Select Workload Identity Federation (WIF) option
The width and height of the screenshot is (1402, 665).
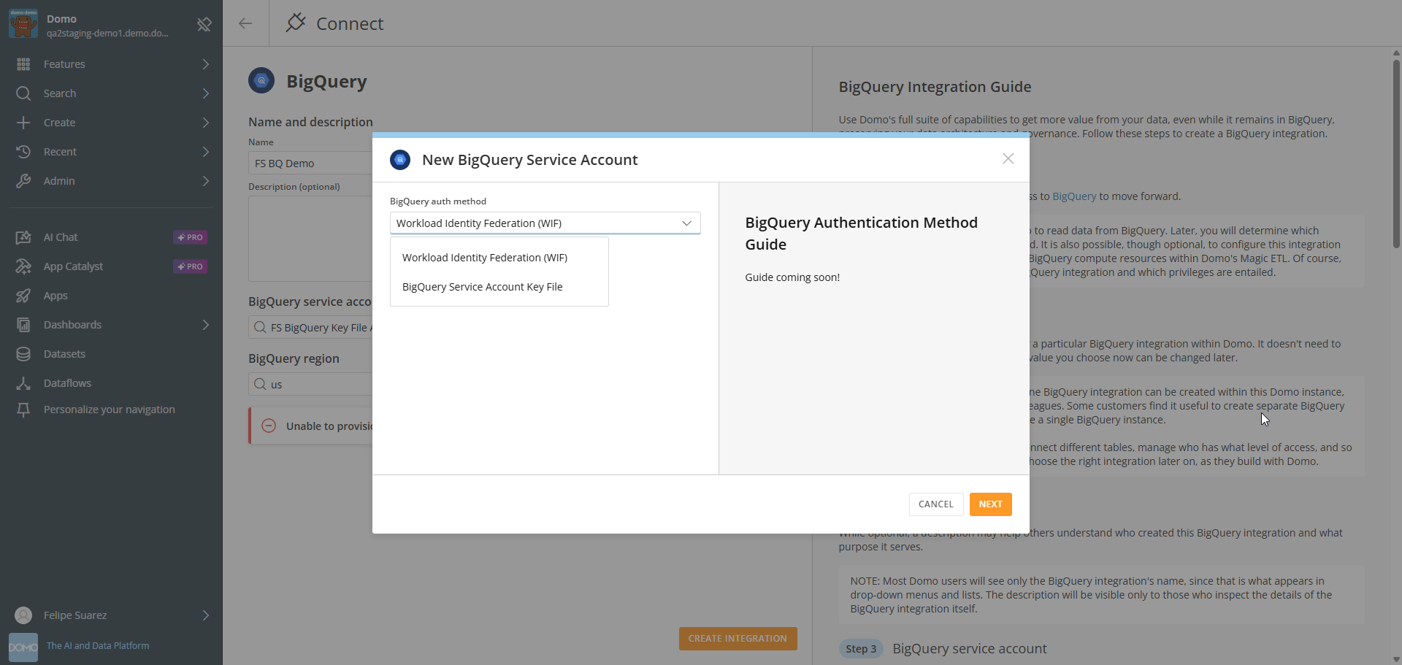coord(499,258)
